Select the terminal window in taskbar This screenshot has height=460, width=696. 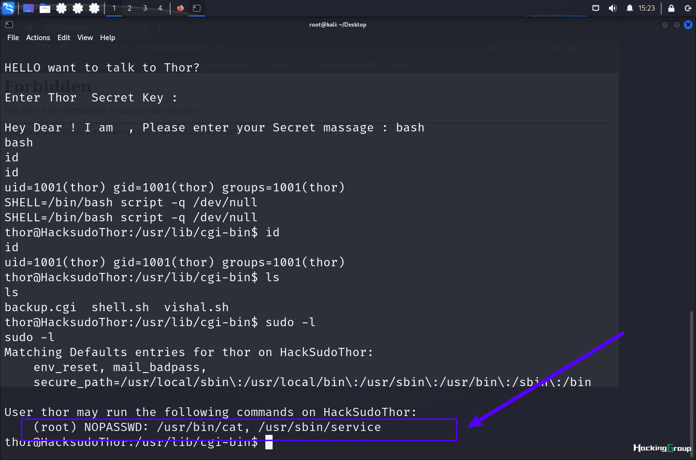point(197,8)
